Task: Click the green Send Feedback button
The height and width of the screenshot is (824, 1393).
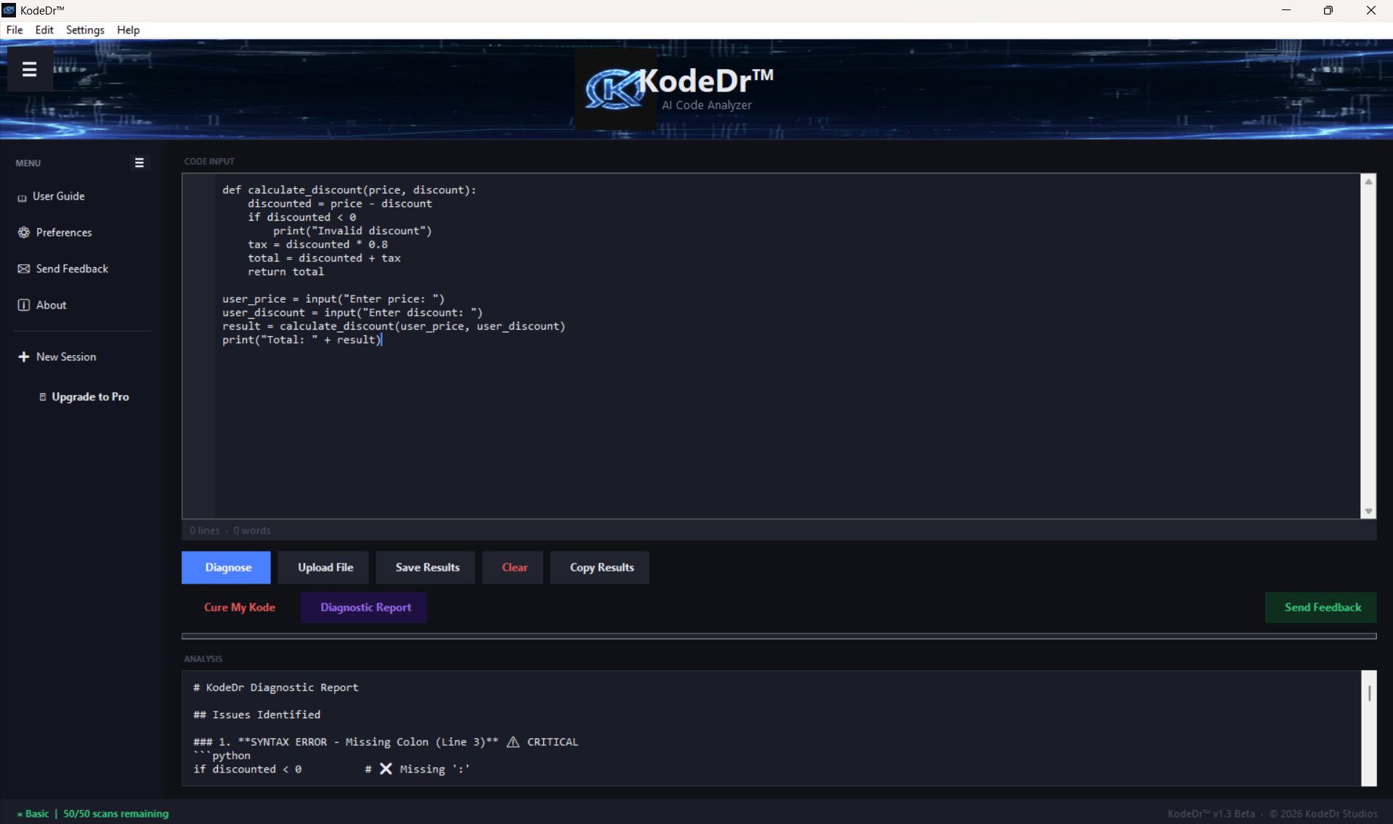Action: (1322, 607)
